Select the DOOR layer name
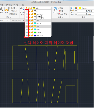 (x=39, y=23)
